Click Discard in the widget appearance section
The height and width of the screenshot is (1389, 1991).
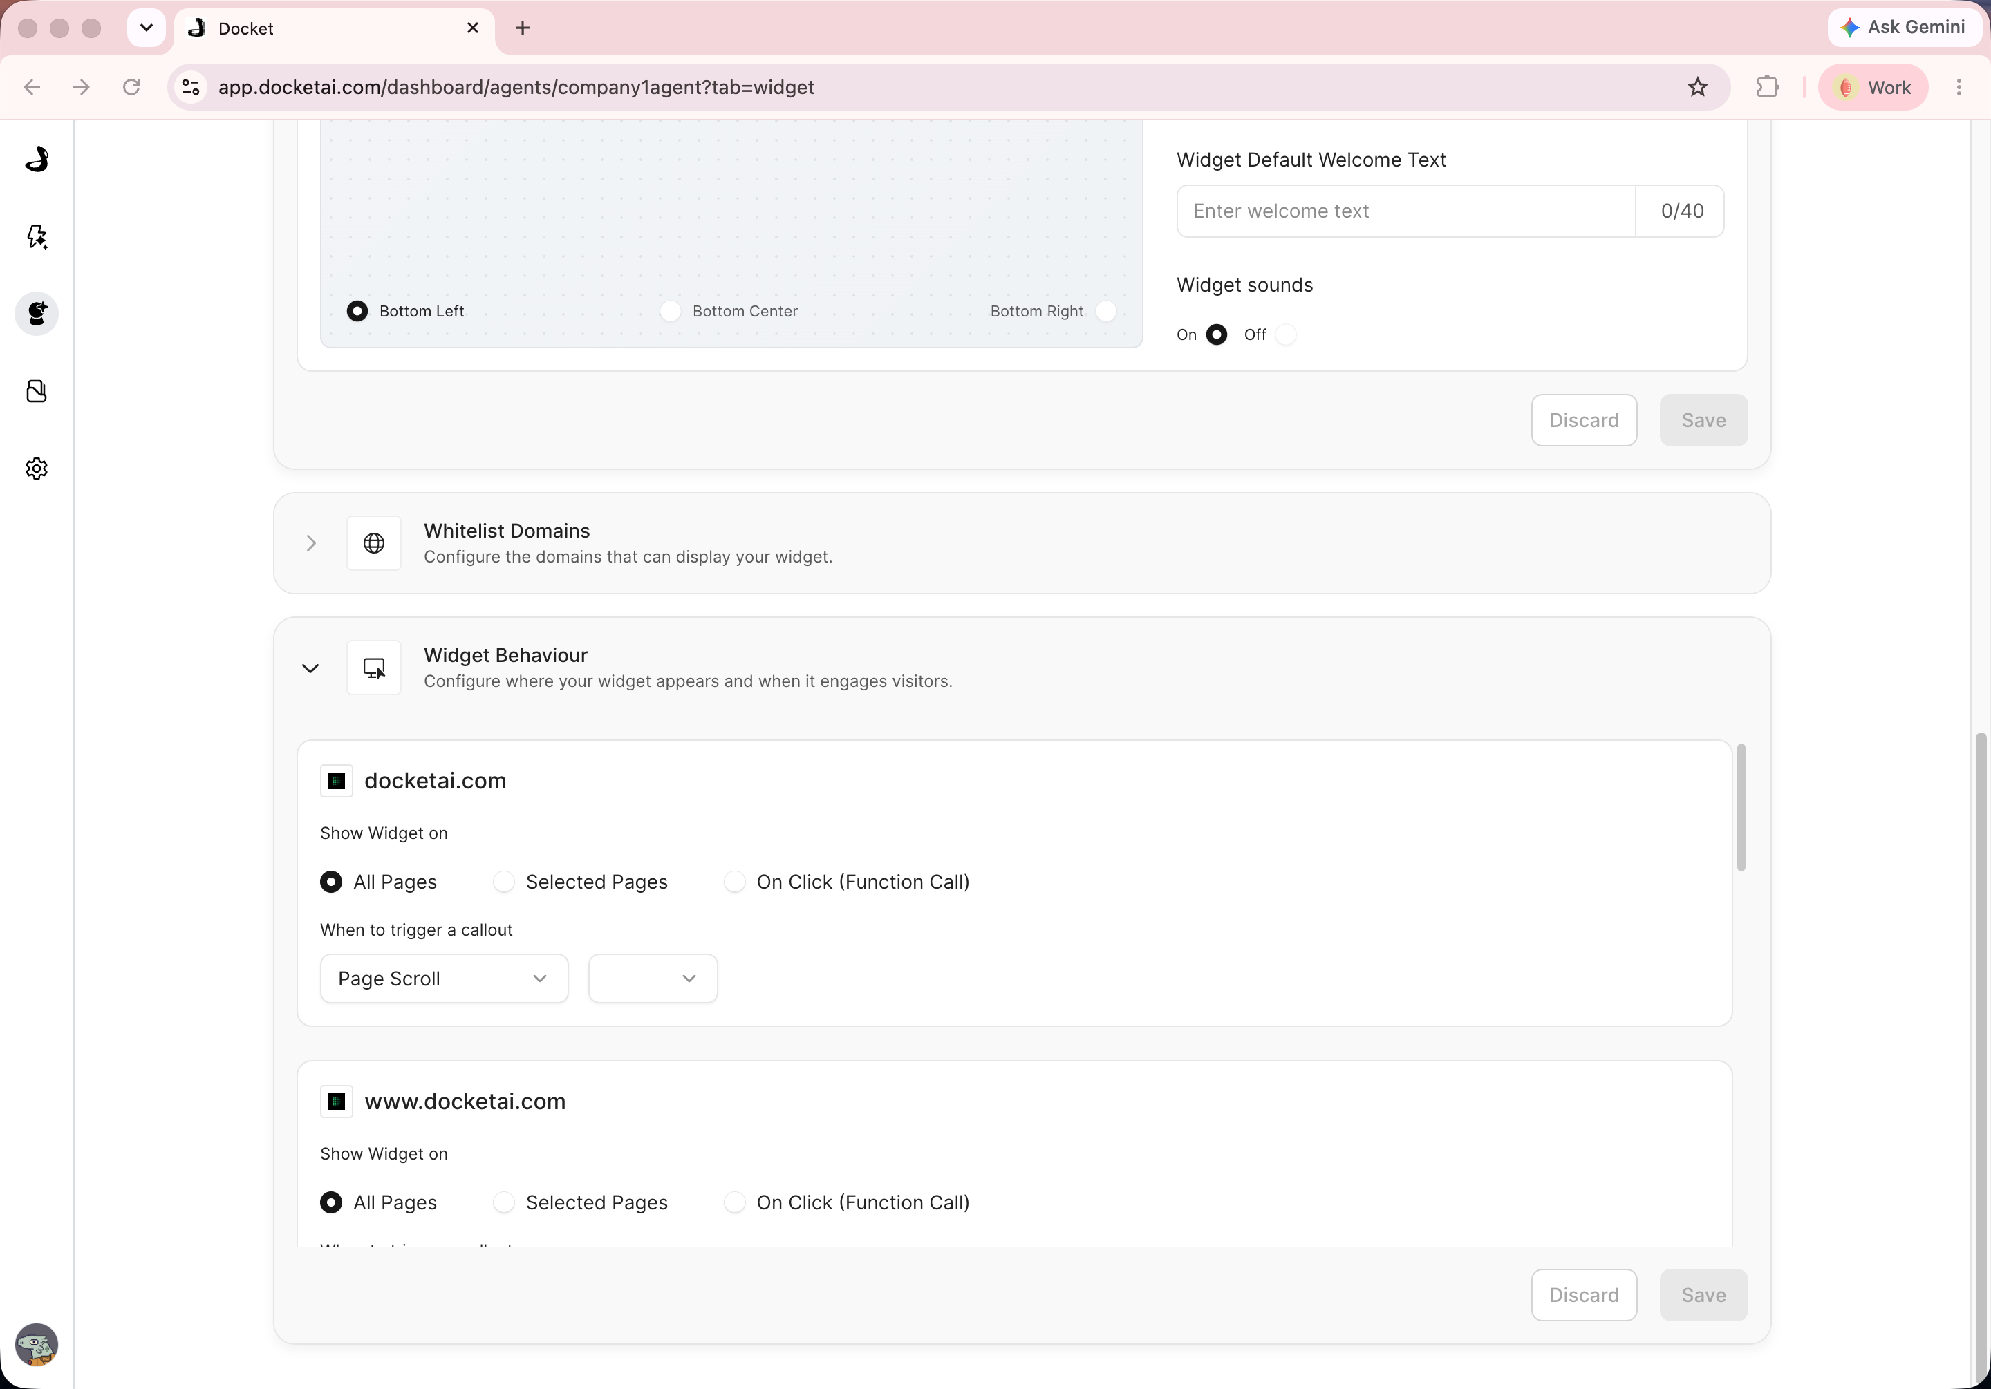[1583, 421]
